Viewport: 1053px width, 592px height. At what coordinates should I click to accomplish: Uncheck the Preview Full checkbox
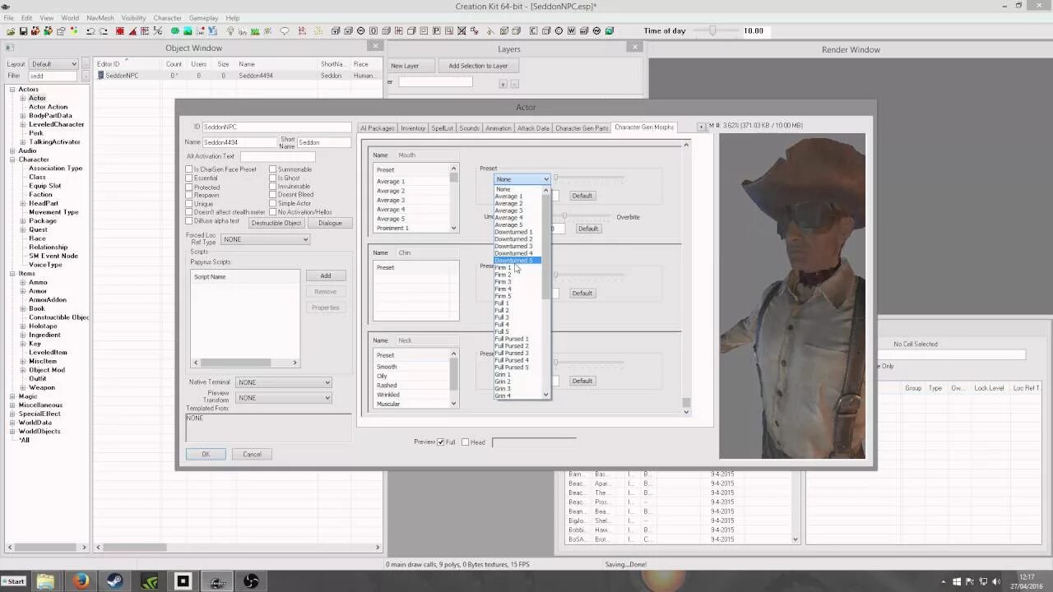441,442
